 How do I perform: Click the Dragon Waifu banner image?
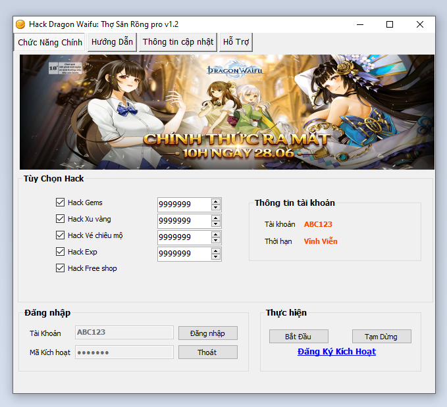pyautogui.click(x=226, y=112)
